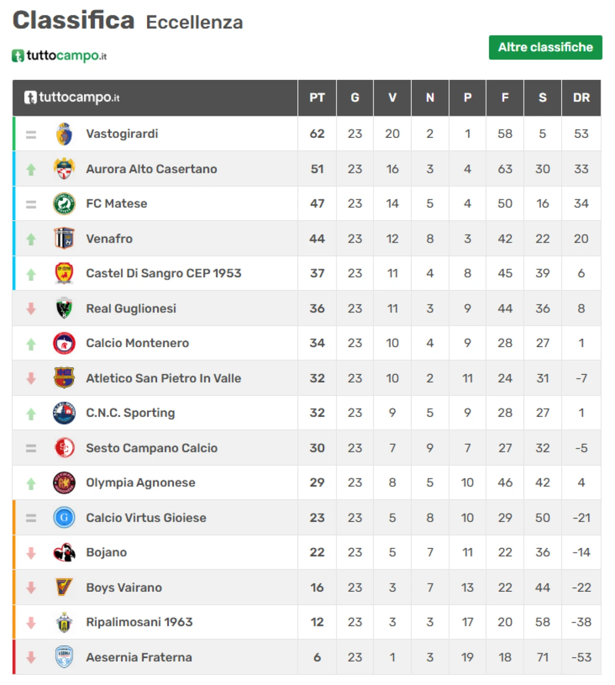The height and width of the screenshot is (685, 615).
Task: Click the PT column header
Action: pyautogui.click(x=317, y=98)
